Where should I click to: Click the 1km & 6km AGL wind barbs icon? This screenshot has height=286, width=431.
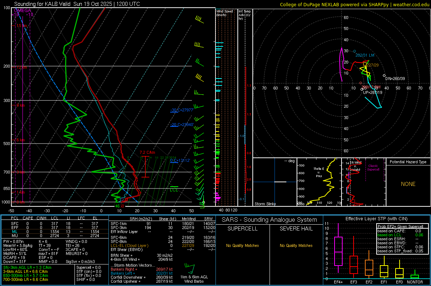190,268
